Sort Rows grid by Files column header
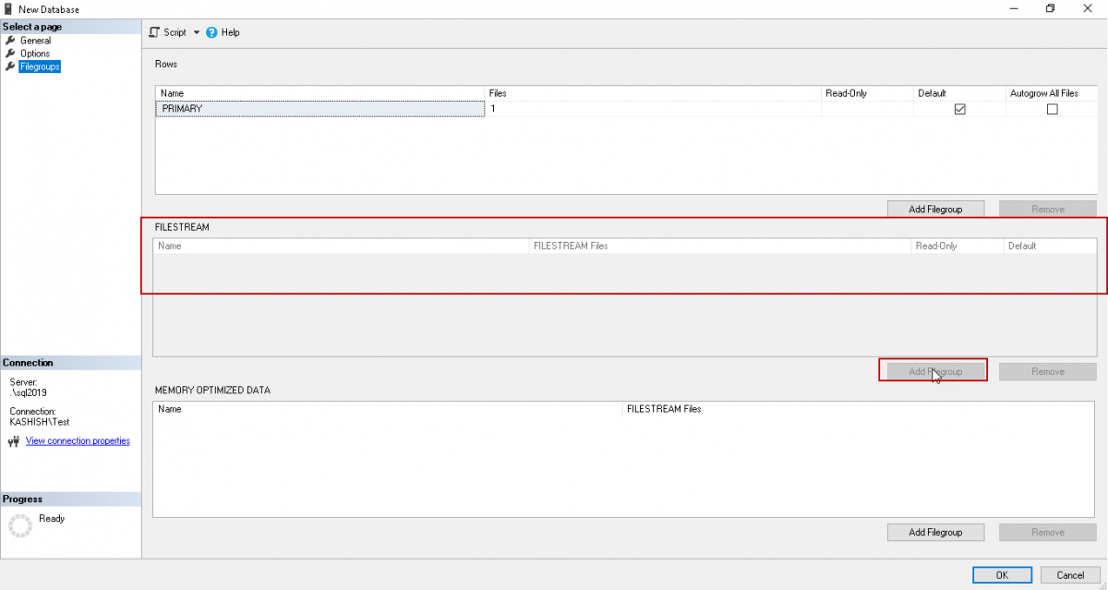Screen dimensions: 1108x590 pyautogui.click(x=653, y=93)
